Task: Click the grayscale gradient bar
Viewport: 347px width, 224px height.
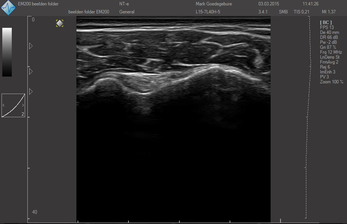Action: coord(7,52)
